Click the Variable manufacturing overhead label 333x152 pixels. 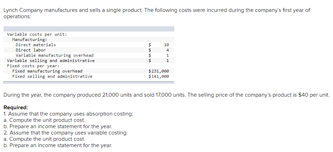[x=54, y=55]
